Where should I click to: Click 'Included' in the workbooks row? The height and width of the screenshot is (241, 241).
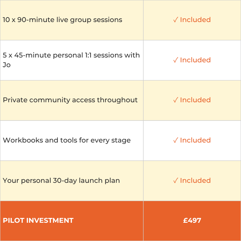click(195, 140)
